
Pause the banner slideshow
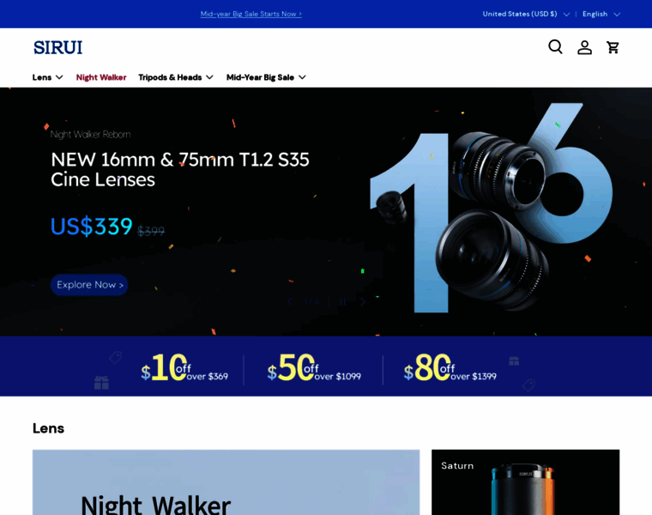pyautogui.click(x=342, y=302)
